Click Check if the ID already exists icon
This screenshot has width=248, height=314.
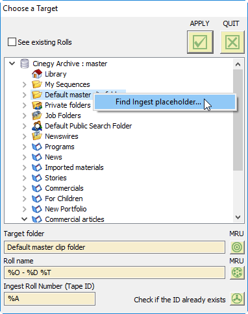pyautogui.click(x=237, y=298)
